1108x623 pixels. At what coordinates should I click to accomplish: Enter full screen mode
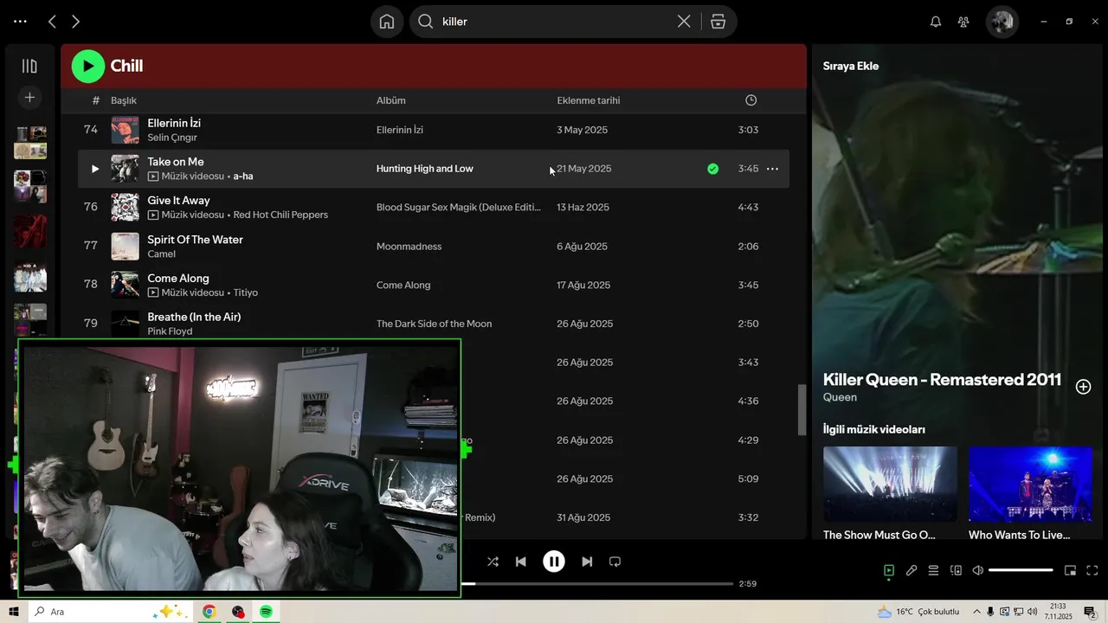(1092, 570)
